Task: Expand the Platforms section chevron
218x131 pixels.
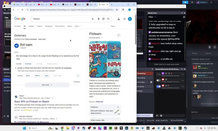Action: 118,107
